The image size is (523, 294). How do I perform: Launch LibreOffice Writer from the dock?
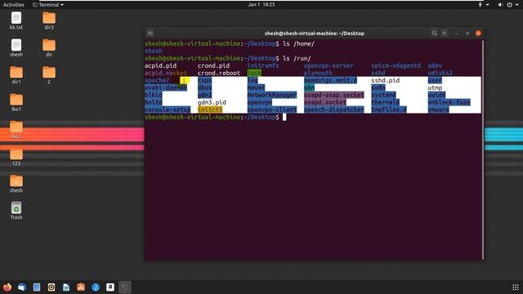[66, 287]
